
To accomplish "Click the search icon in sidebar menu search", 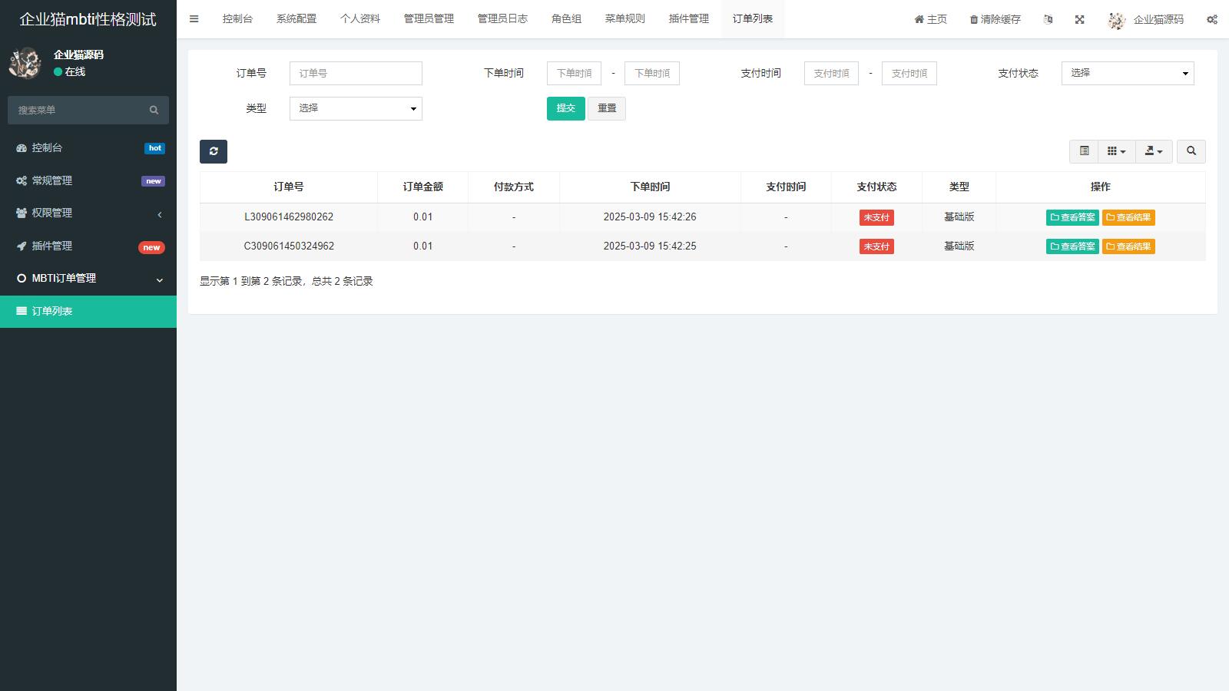I will click(x=154, y=110).
